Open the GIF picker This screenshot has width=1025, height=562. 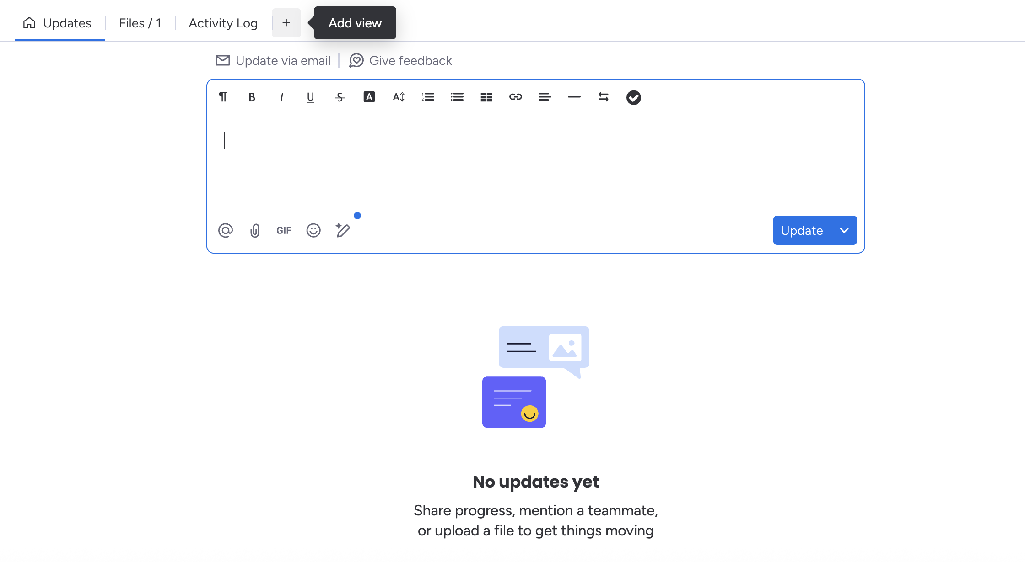(284, 230)
